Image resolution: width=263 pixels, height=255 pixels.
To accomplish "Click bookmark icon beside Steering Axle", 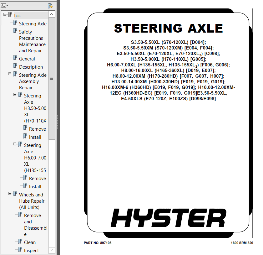I will [15, 23].
